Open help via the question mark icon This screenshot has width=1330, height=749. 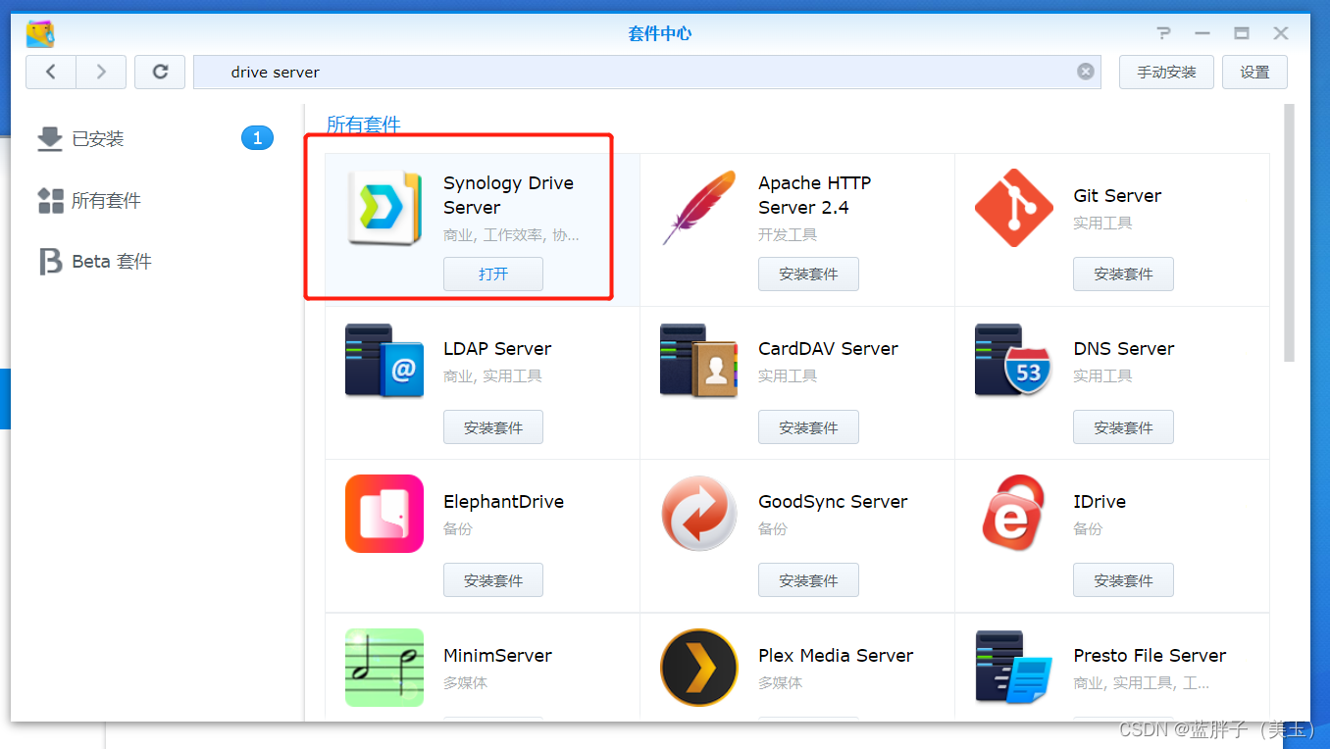click(1164, 33)
